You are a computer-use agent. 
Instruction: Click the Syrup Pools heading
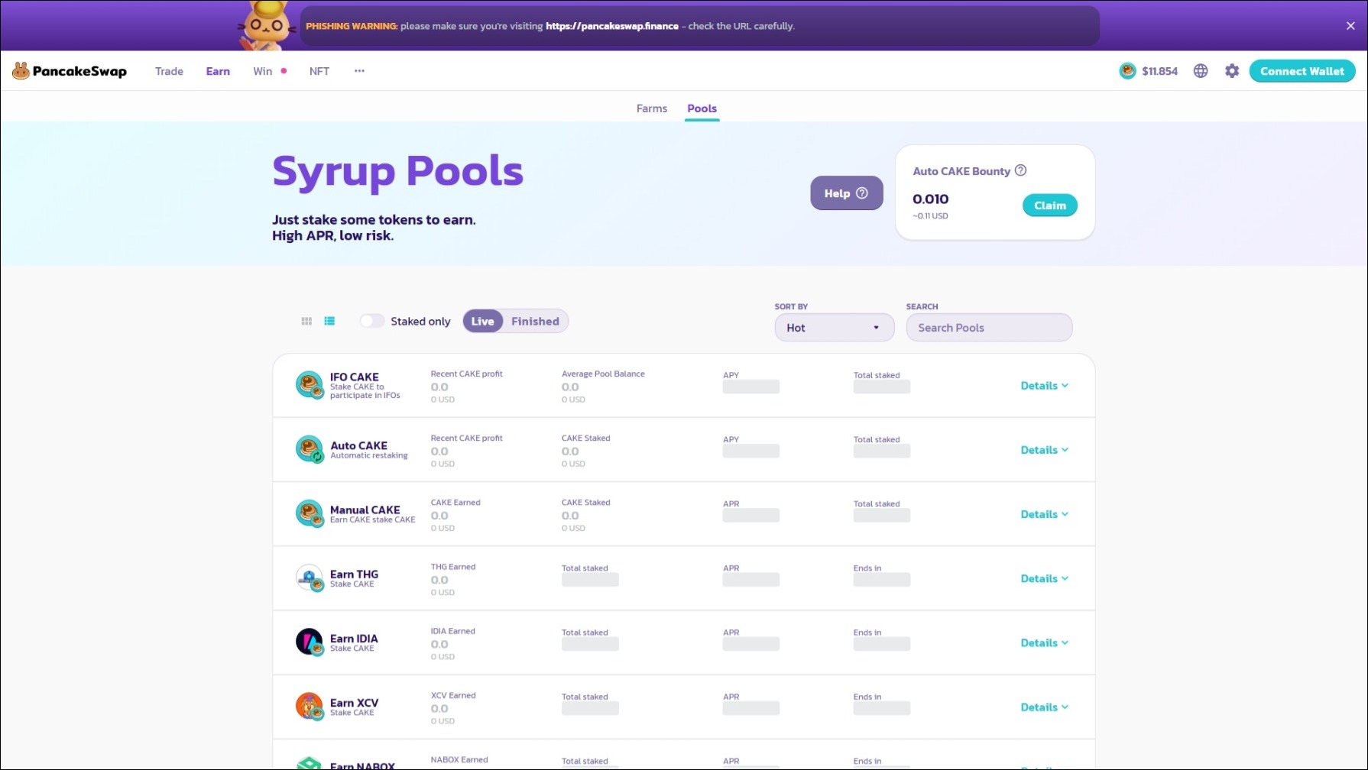tap(397, 173)
